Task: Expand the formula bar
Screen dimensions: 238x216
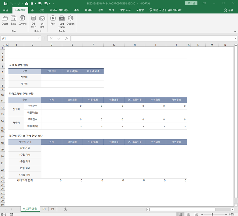Action: coord(235,38)
